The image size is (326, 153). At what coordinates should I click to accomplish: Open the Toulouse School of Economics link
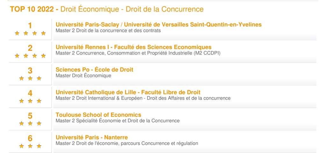[x=98, y=115]
